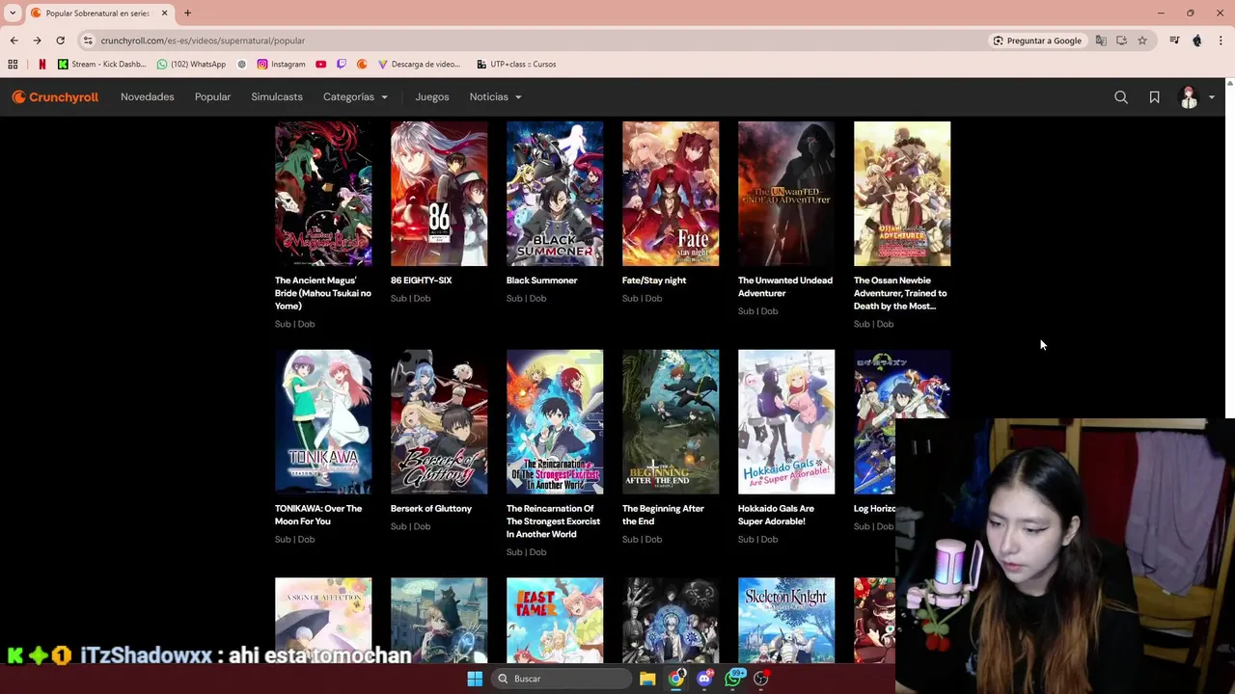Open the Berserk of Gluttony poster

click(x=439, y=422)
